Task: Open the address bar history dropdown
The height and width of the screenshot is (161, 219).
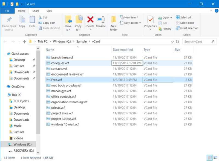Action: 172,41
